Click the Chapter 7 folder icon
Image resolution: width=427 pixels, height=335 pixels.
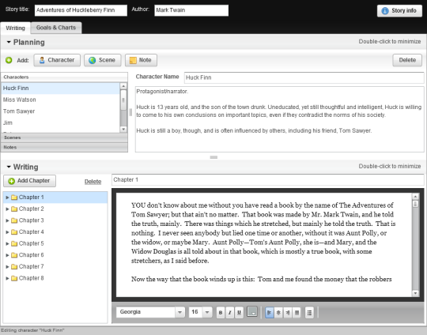14,267
